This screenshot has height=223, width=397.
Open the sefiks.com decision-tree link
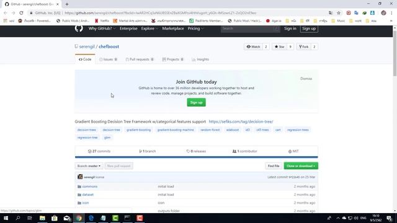(x=241, y=121)
